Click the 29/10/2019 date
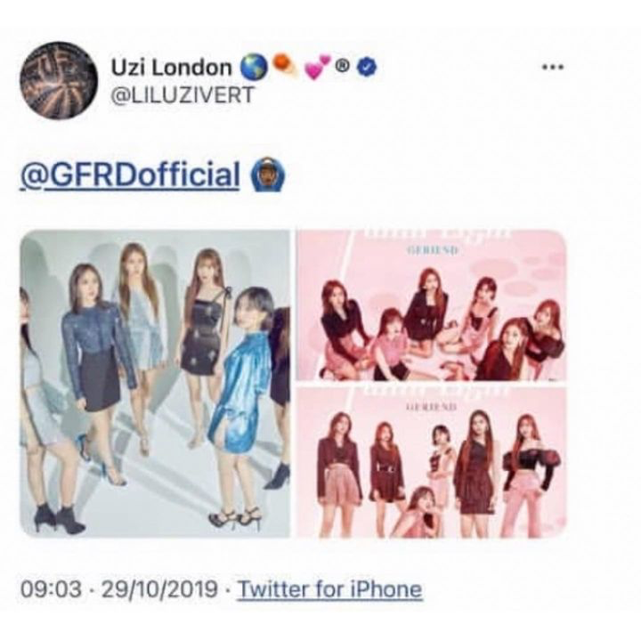 [159, 589]
